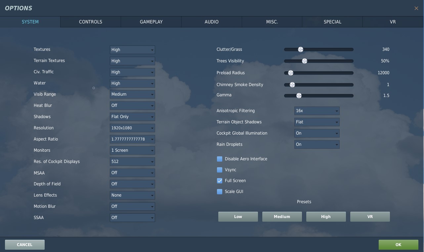Screen dimensions: 424x252
Task: Change the Motion Blur dropdown
Action: (x=132, y=206)
